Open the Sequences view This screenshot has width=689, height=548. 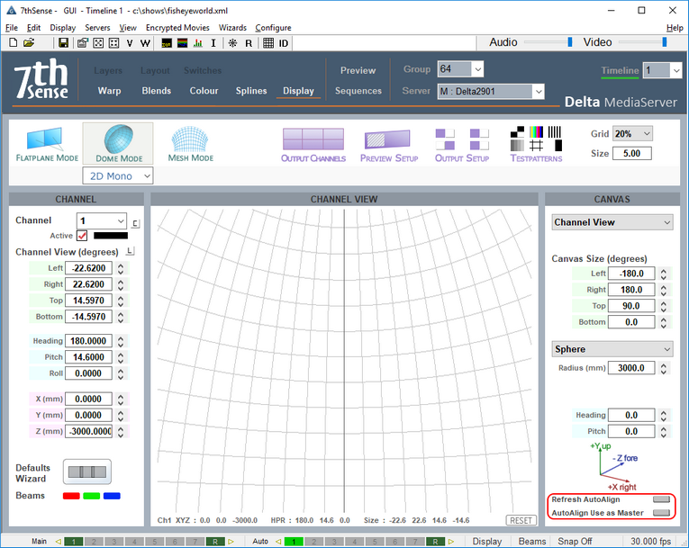[x=358, y=91]
